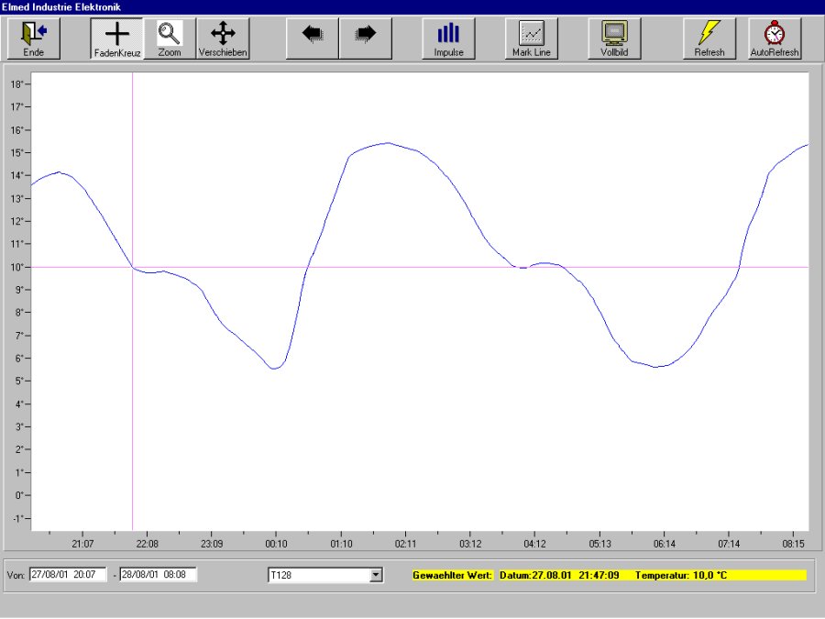Edit the end date field 28/08/01 08:08
The height and width of the screenshot is (619, 825).
[158, 575]
